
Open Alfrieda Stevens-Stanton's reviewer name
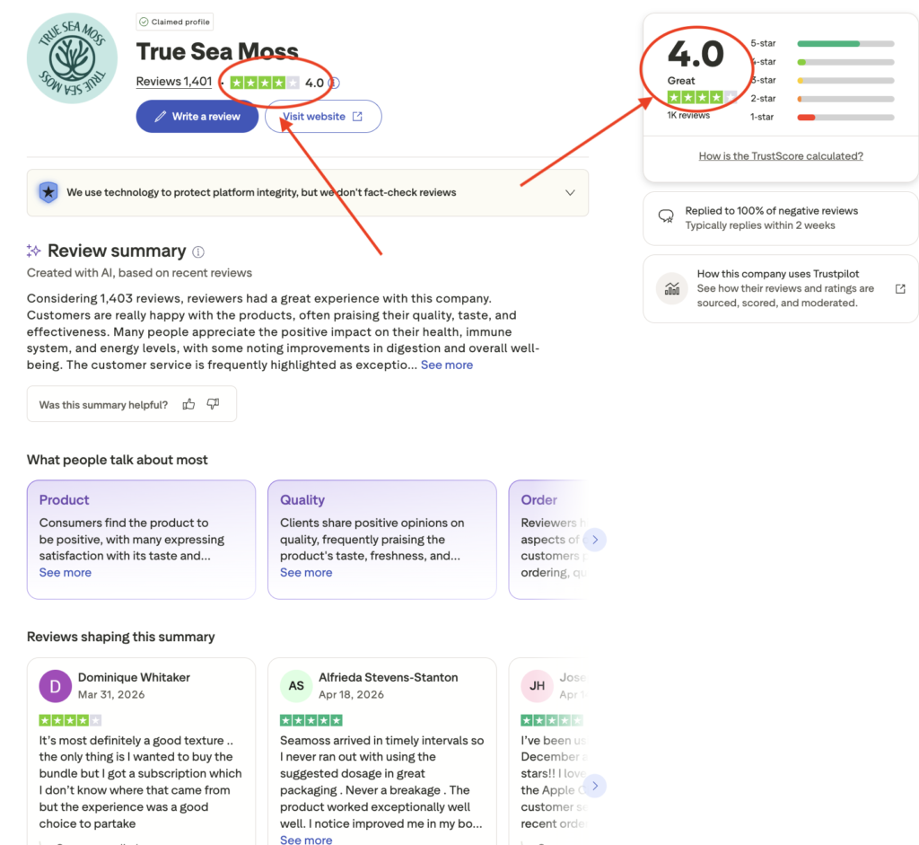[x=389, y=677]
